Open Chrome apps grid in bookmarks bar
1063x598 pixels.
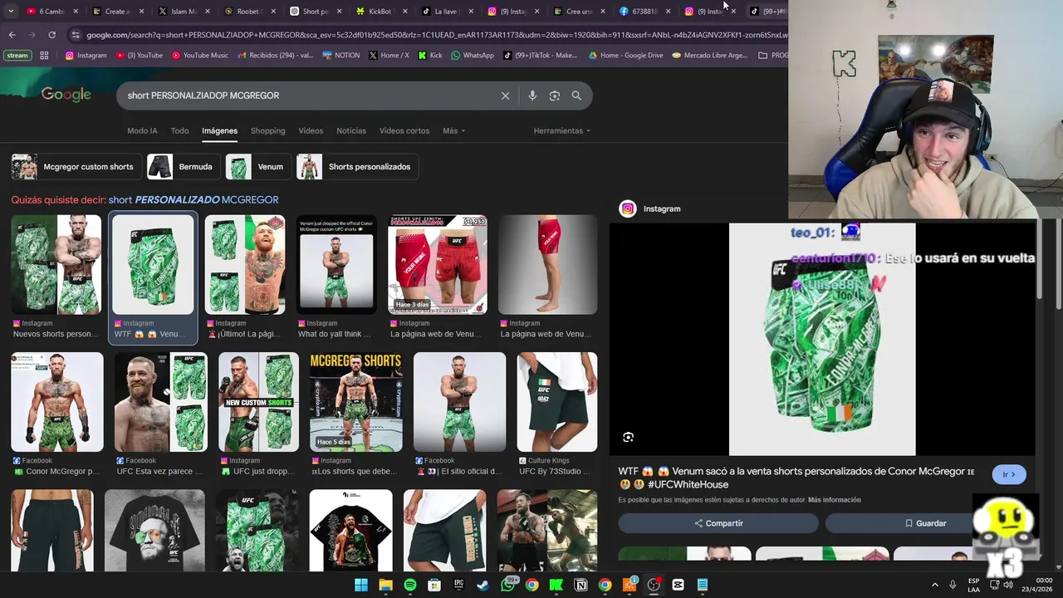click(44, 56)
